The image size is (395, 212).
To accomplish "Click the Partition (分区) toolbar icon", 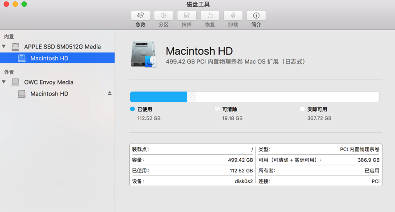I will [x=164, y=16].
